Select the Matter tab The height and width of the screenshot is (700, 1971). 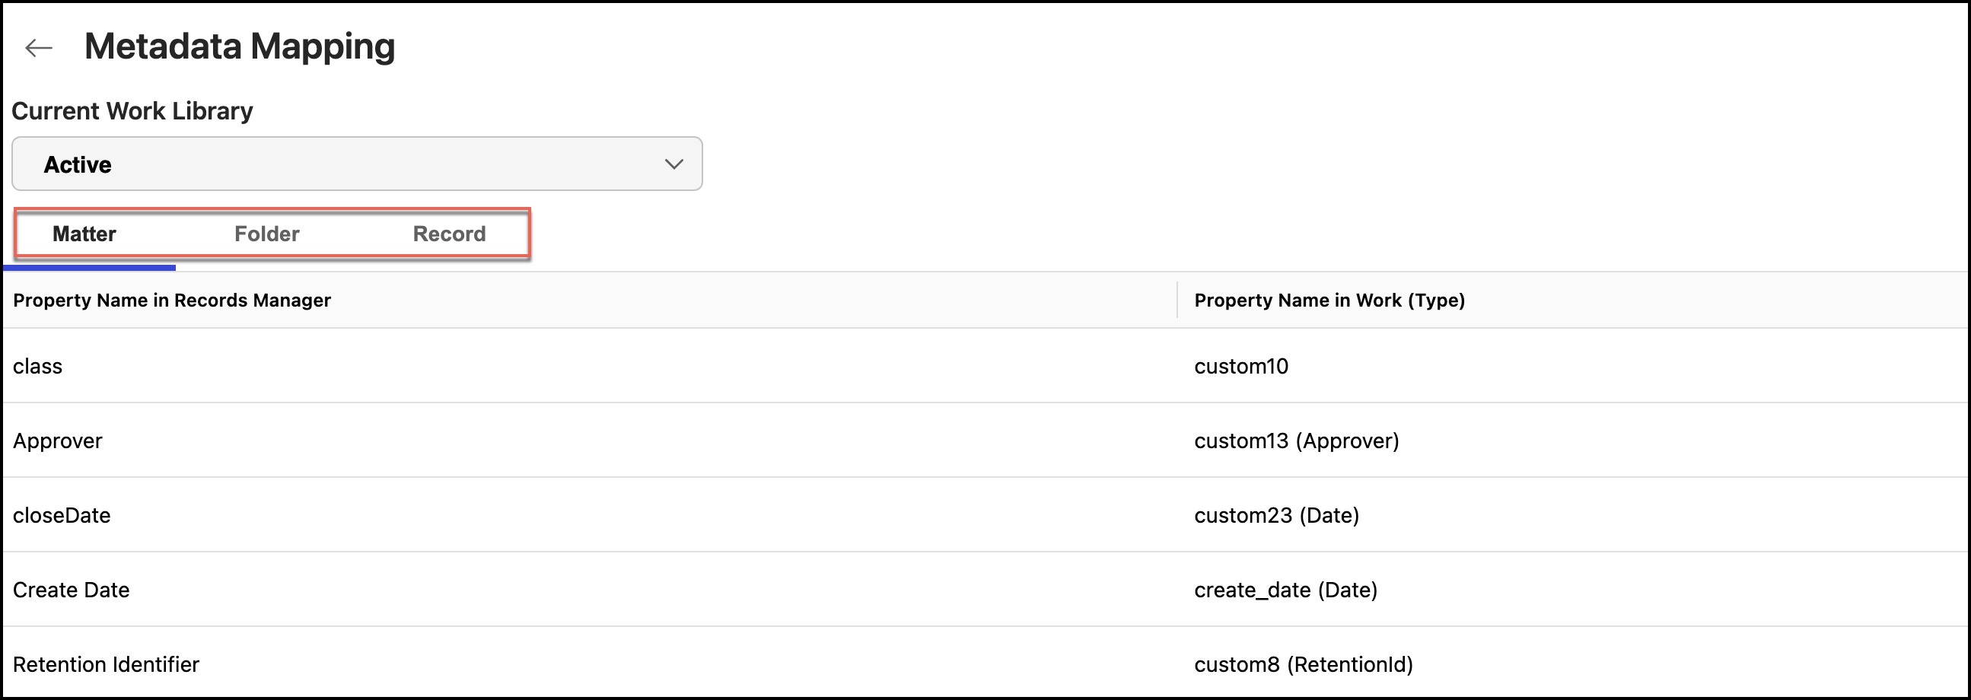point(84,234)
